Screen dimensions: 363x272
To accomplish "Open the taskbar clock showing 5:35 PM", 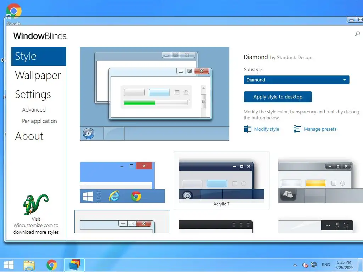I will [x=344, y=265].
